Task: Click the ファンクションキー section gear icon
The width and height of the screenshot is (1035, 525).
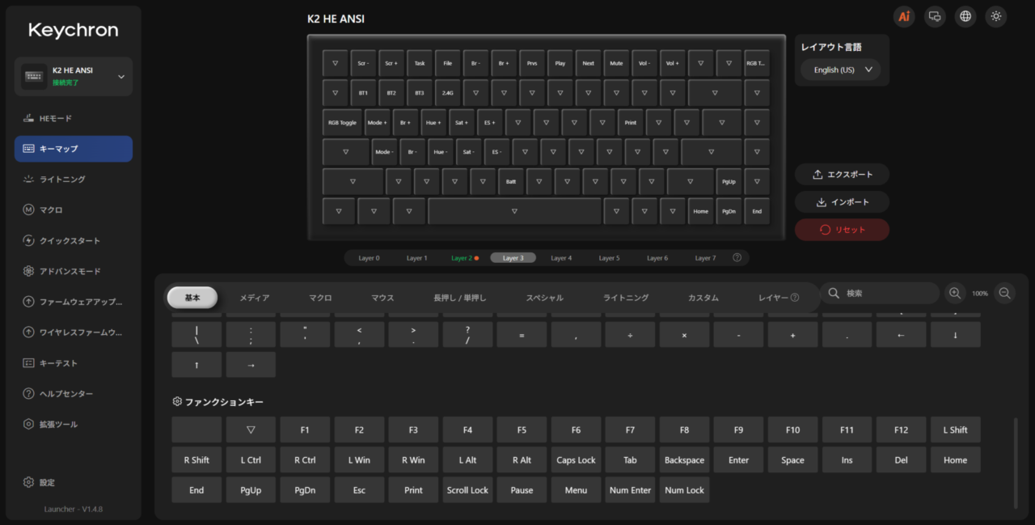Action: (177, 401)
